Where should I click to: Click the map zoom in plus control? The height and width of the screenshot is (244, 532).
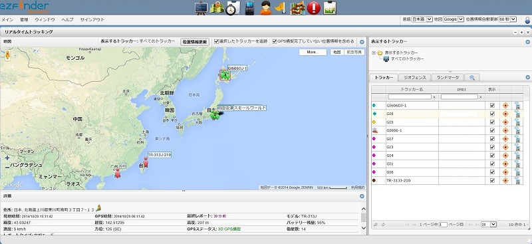point(7,158)
